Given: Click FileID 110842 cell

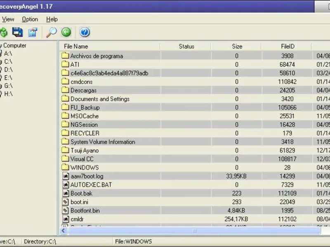Looking at the screenshot, I should click(287, 82).
